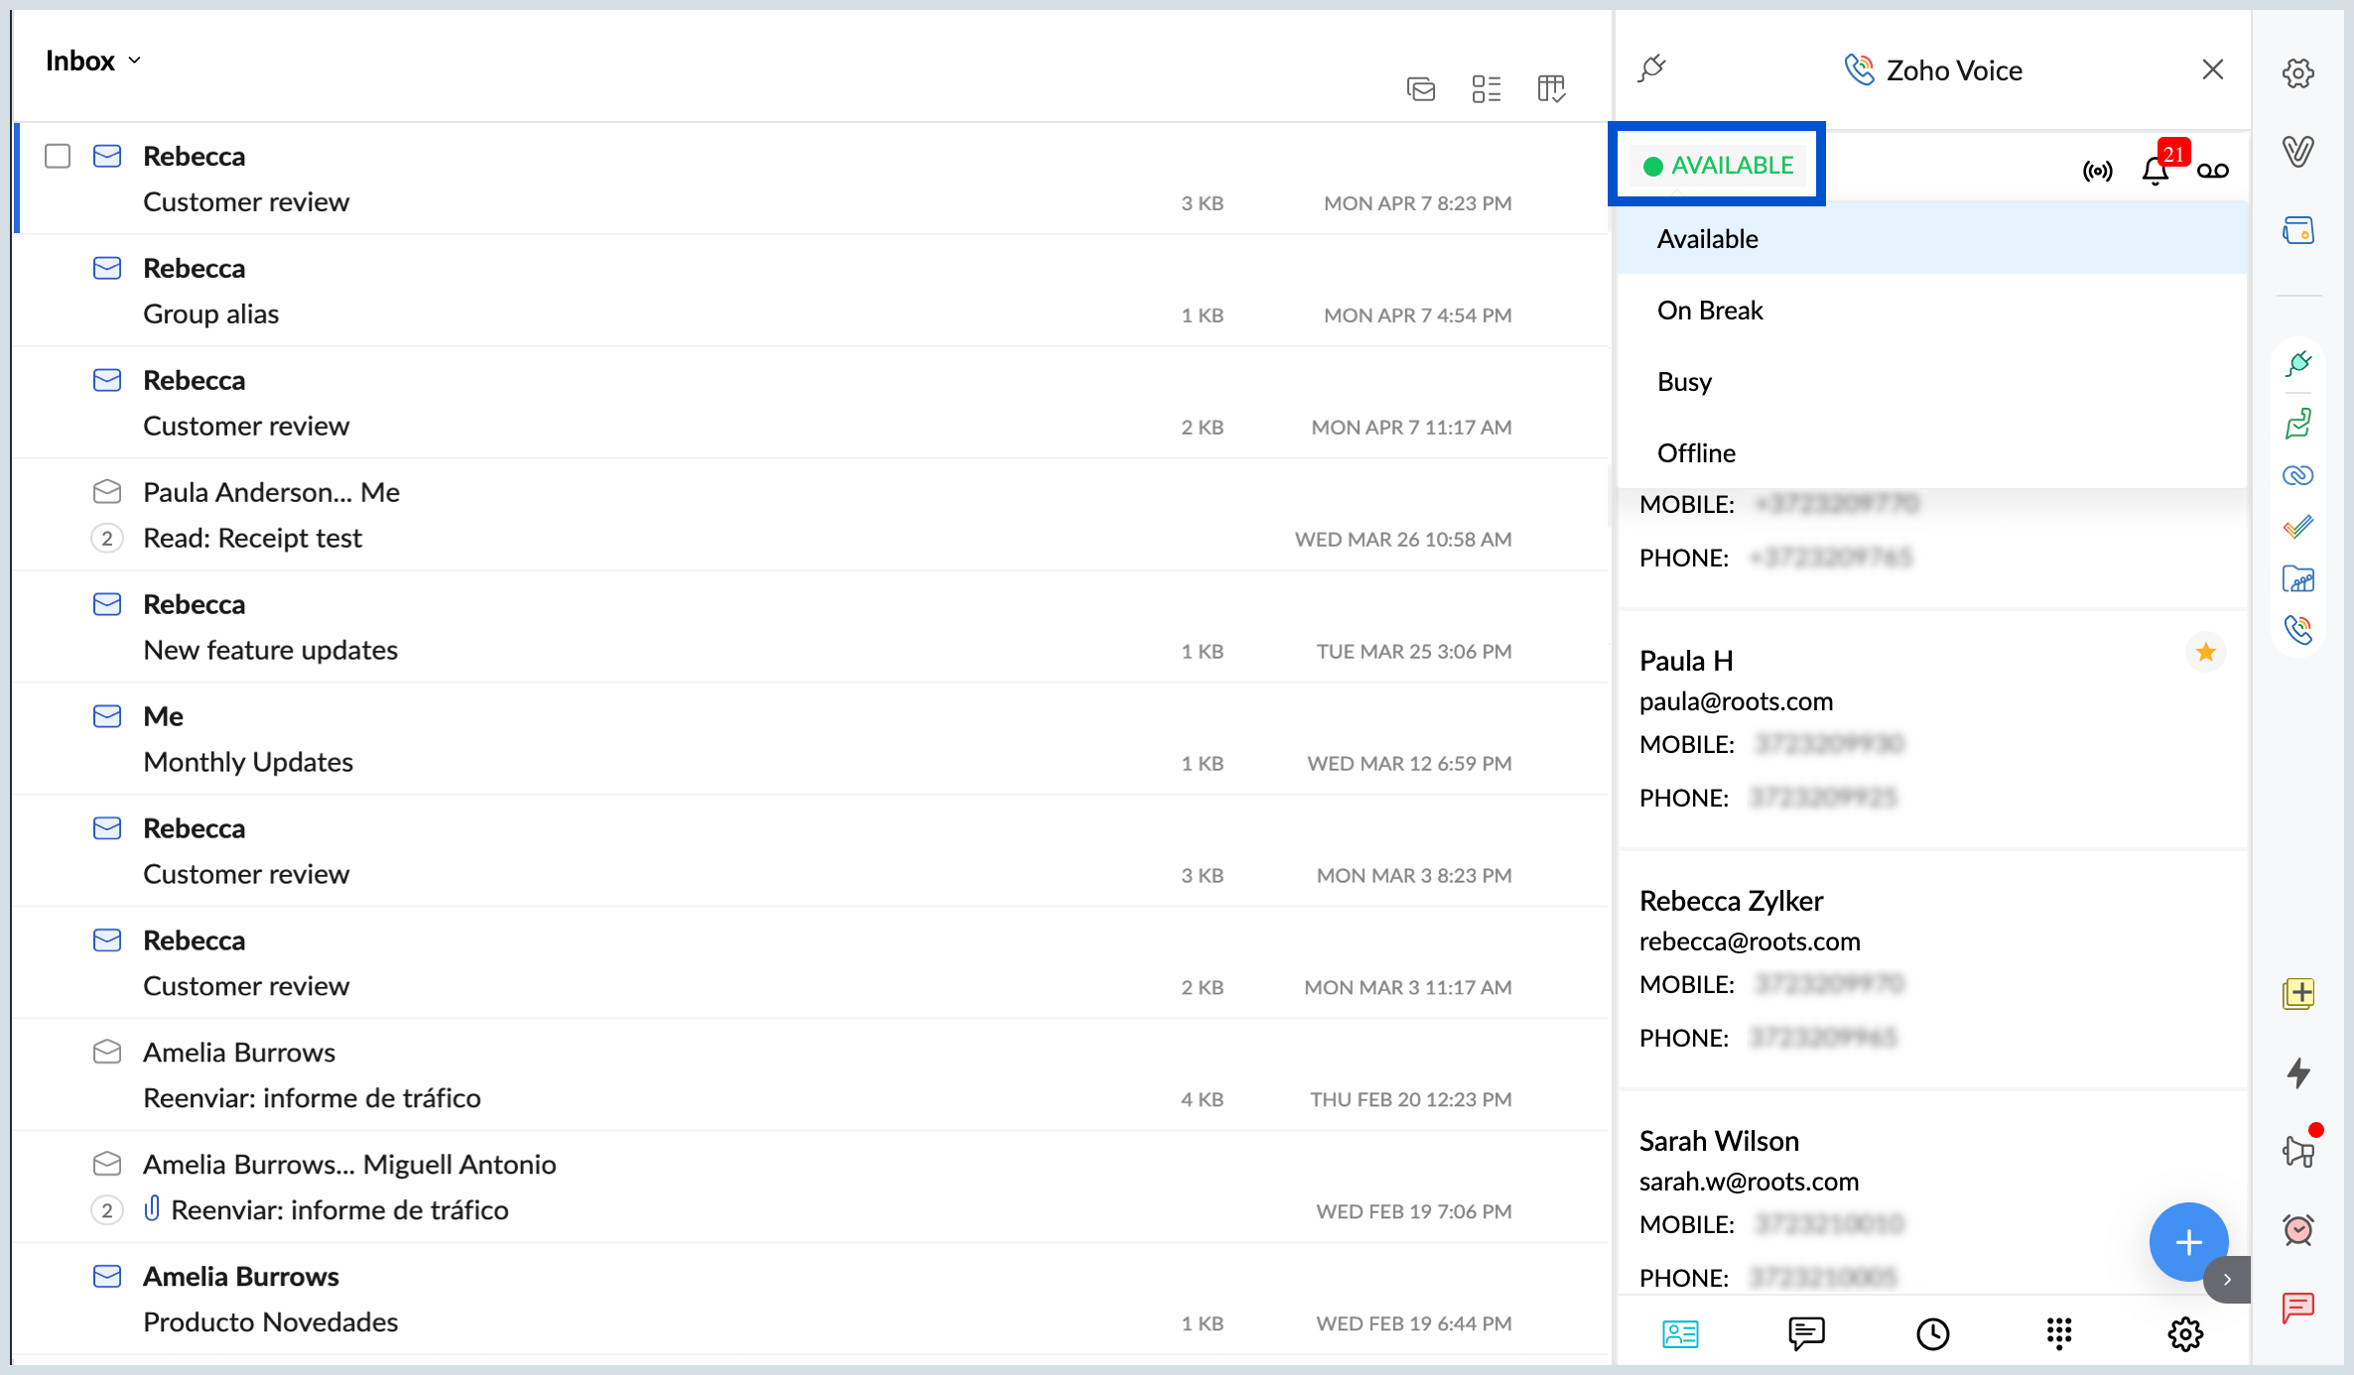Open the SMS messages tab icon
The width and height of the screenshot is (2354, 1375).
click(1806, 1333)
